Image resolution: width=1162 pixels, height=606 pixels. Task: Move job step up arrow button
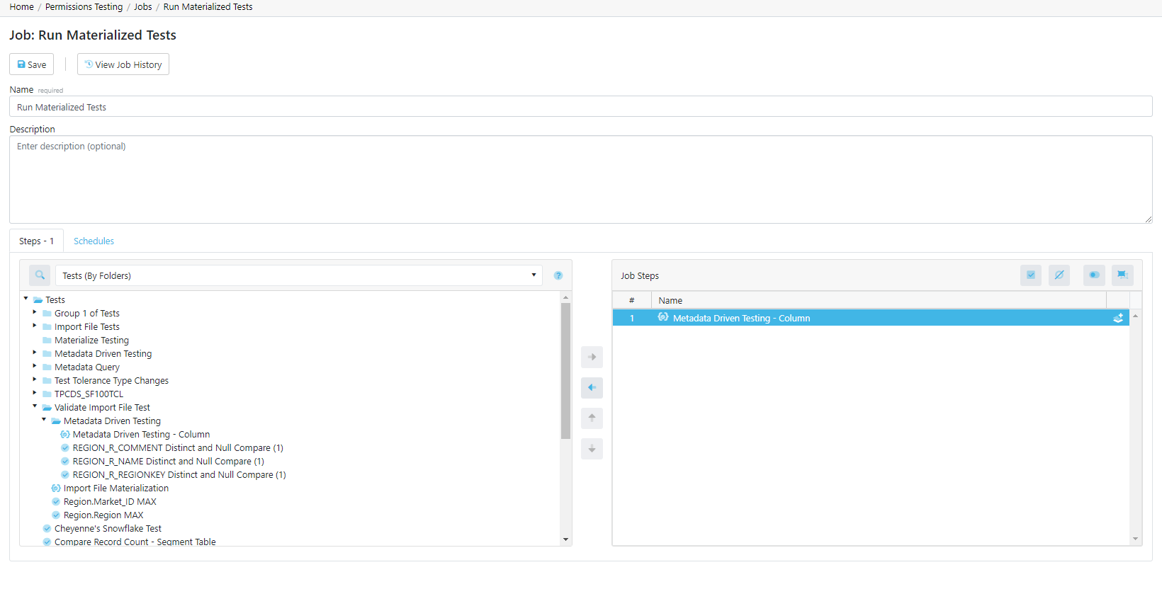[x=592, y=418]
